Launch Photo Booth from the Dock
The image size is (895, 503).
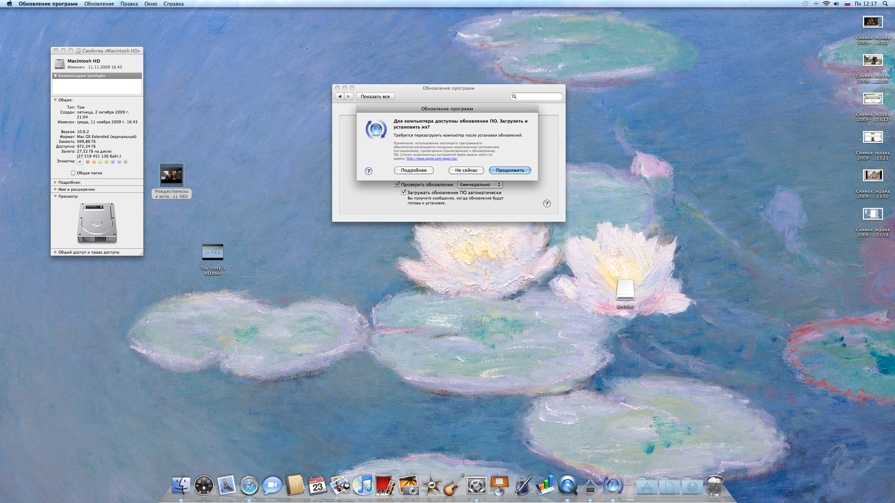pyautogui.click(x=385, y=486)
